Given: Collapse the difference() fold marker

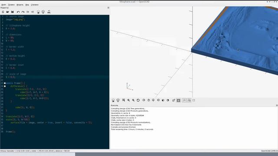Looking at the screenshot, I should (5, 86).
